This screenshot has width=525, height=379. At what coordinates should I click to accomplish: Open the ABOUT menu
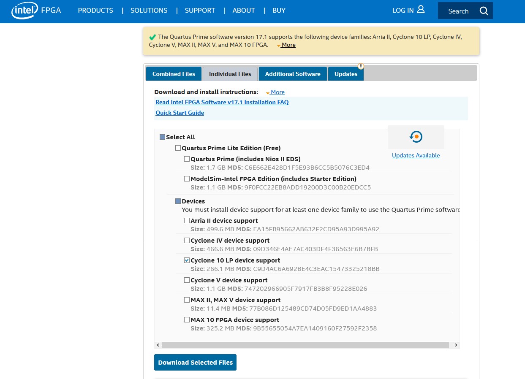pos(244,11)
